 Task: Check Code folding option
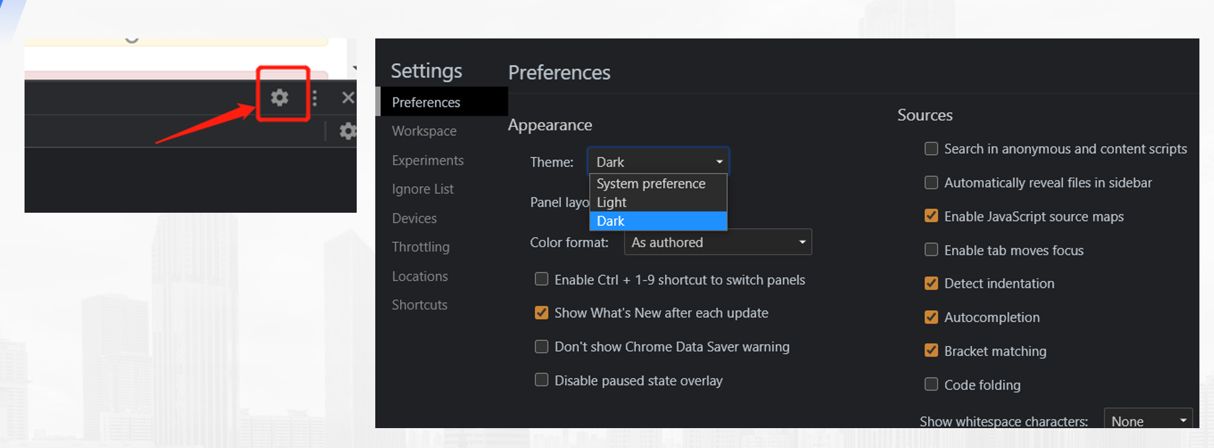click(x=931, y=384)
